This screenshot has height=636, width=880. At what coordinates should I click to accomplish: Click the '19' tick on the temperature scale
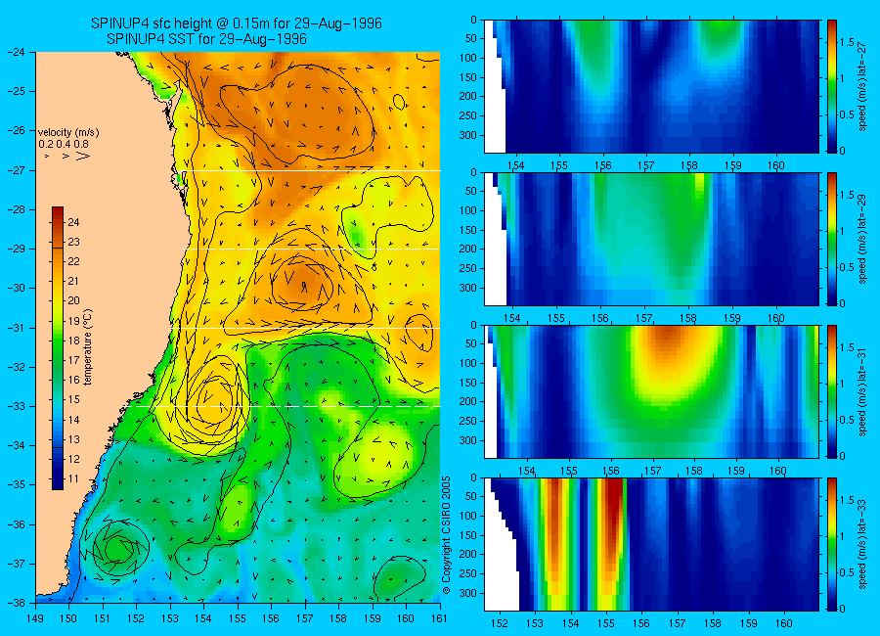pos(73,321)
